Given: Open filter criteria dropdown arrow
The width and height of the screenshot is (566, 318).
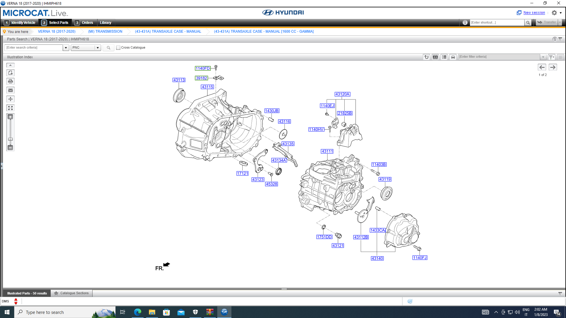Looking at the screenshot, I should pyautogui.click(x=543, y=57).
